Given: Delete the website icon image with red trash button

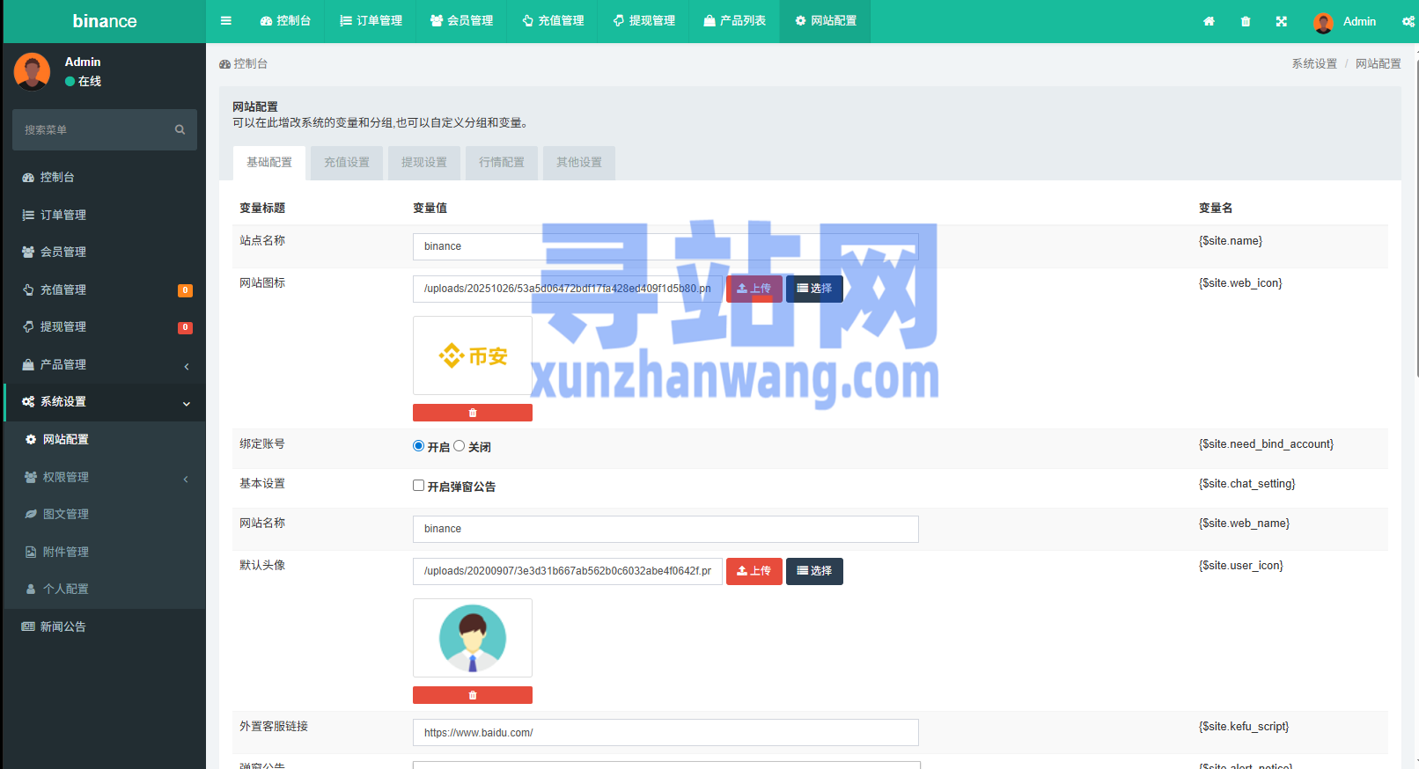Looking at the screenshot, I should pos(473,413).
